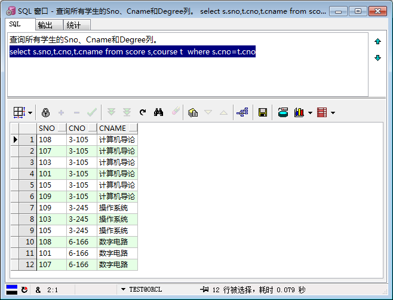The width and height of the screenshot is (393, 300).
Task: Click the insert record plus icon
Action: click(61, 112)
